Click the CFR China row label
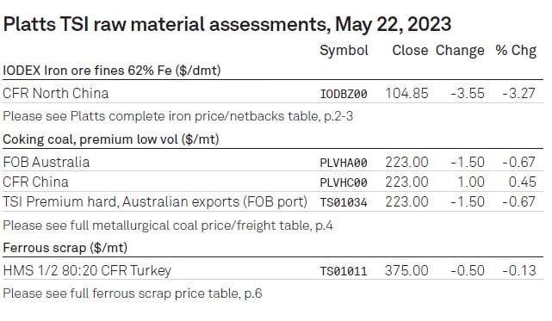Screen dimensions: 552x321 (35, 182)
